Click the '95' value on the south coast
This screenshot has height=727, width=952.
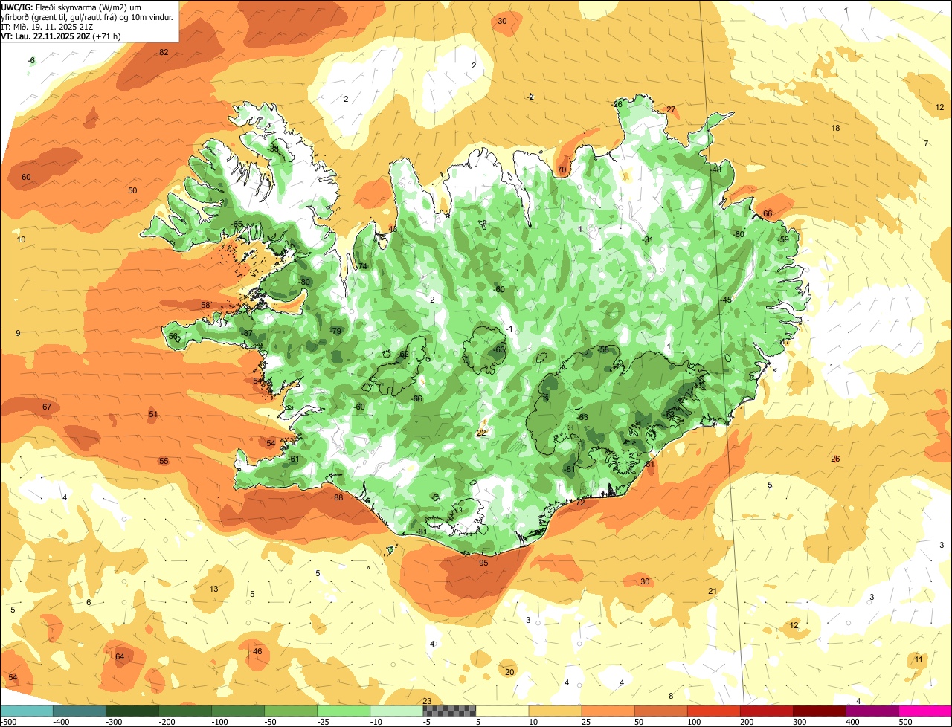click(483, 563)
